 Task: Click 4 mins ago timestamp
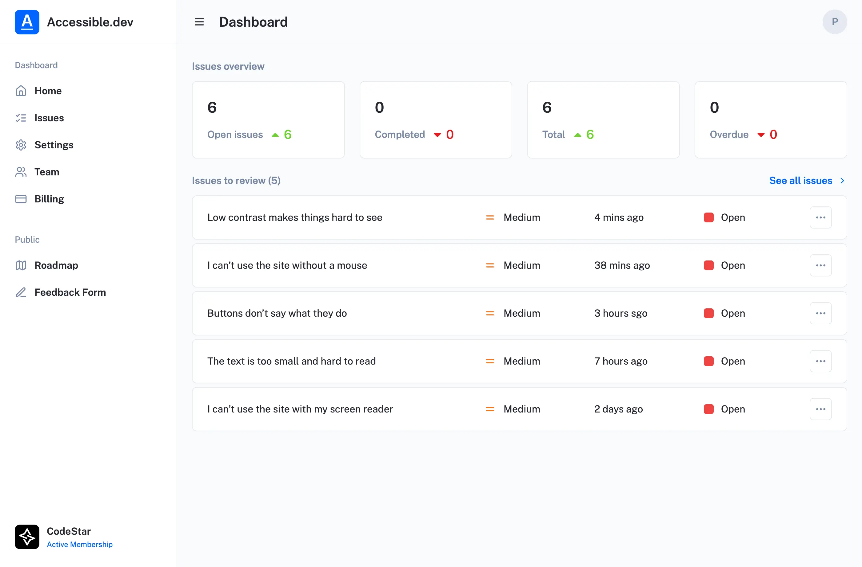619,217
